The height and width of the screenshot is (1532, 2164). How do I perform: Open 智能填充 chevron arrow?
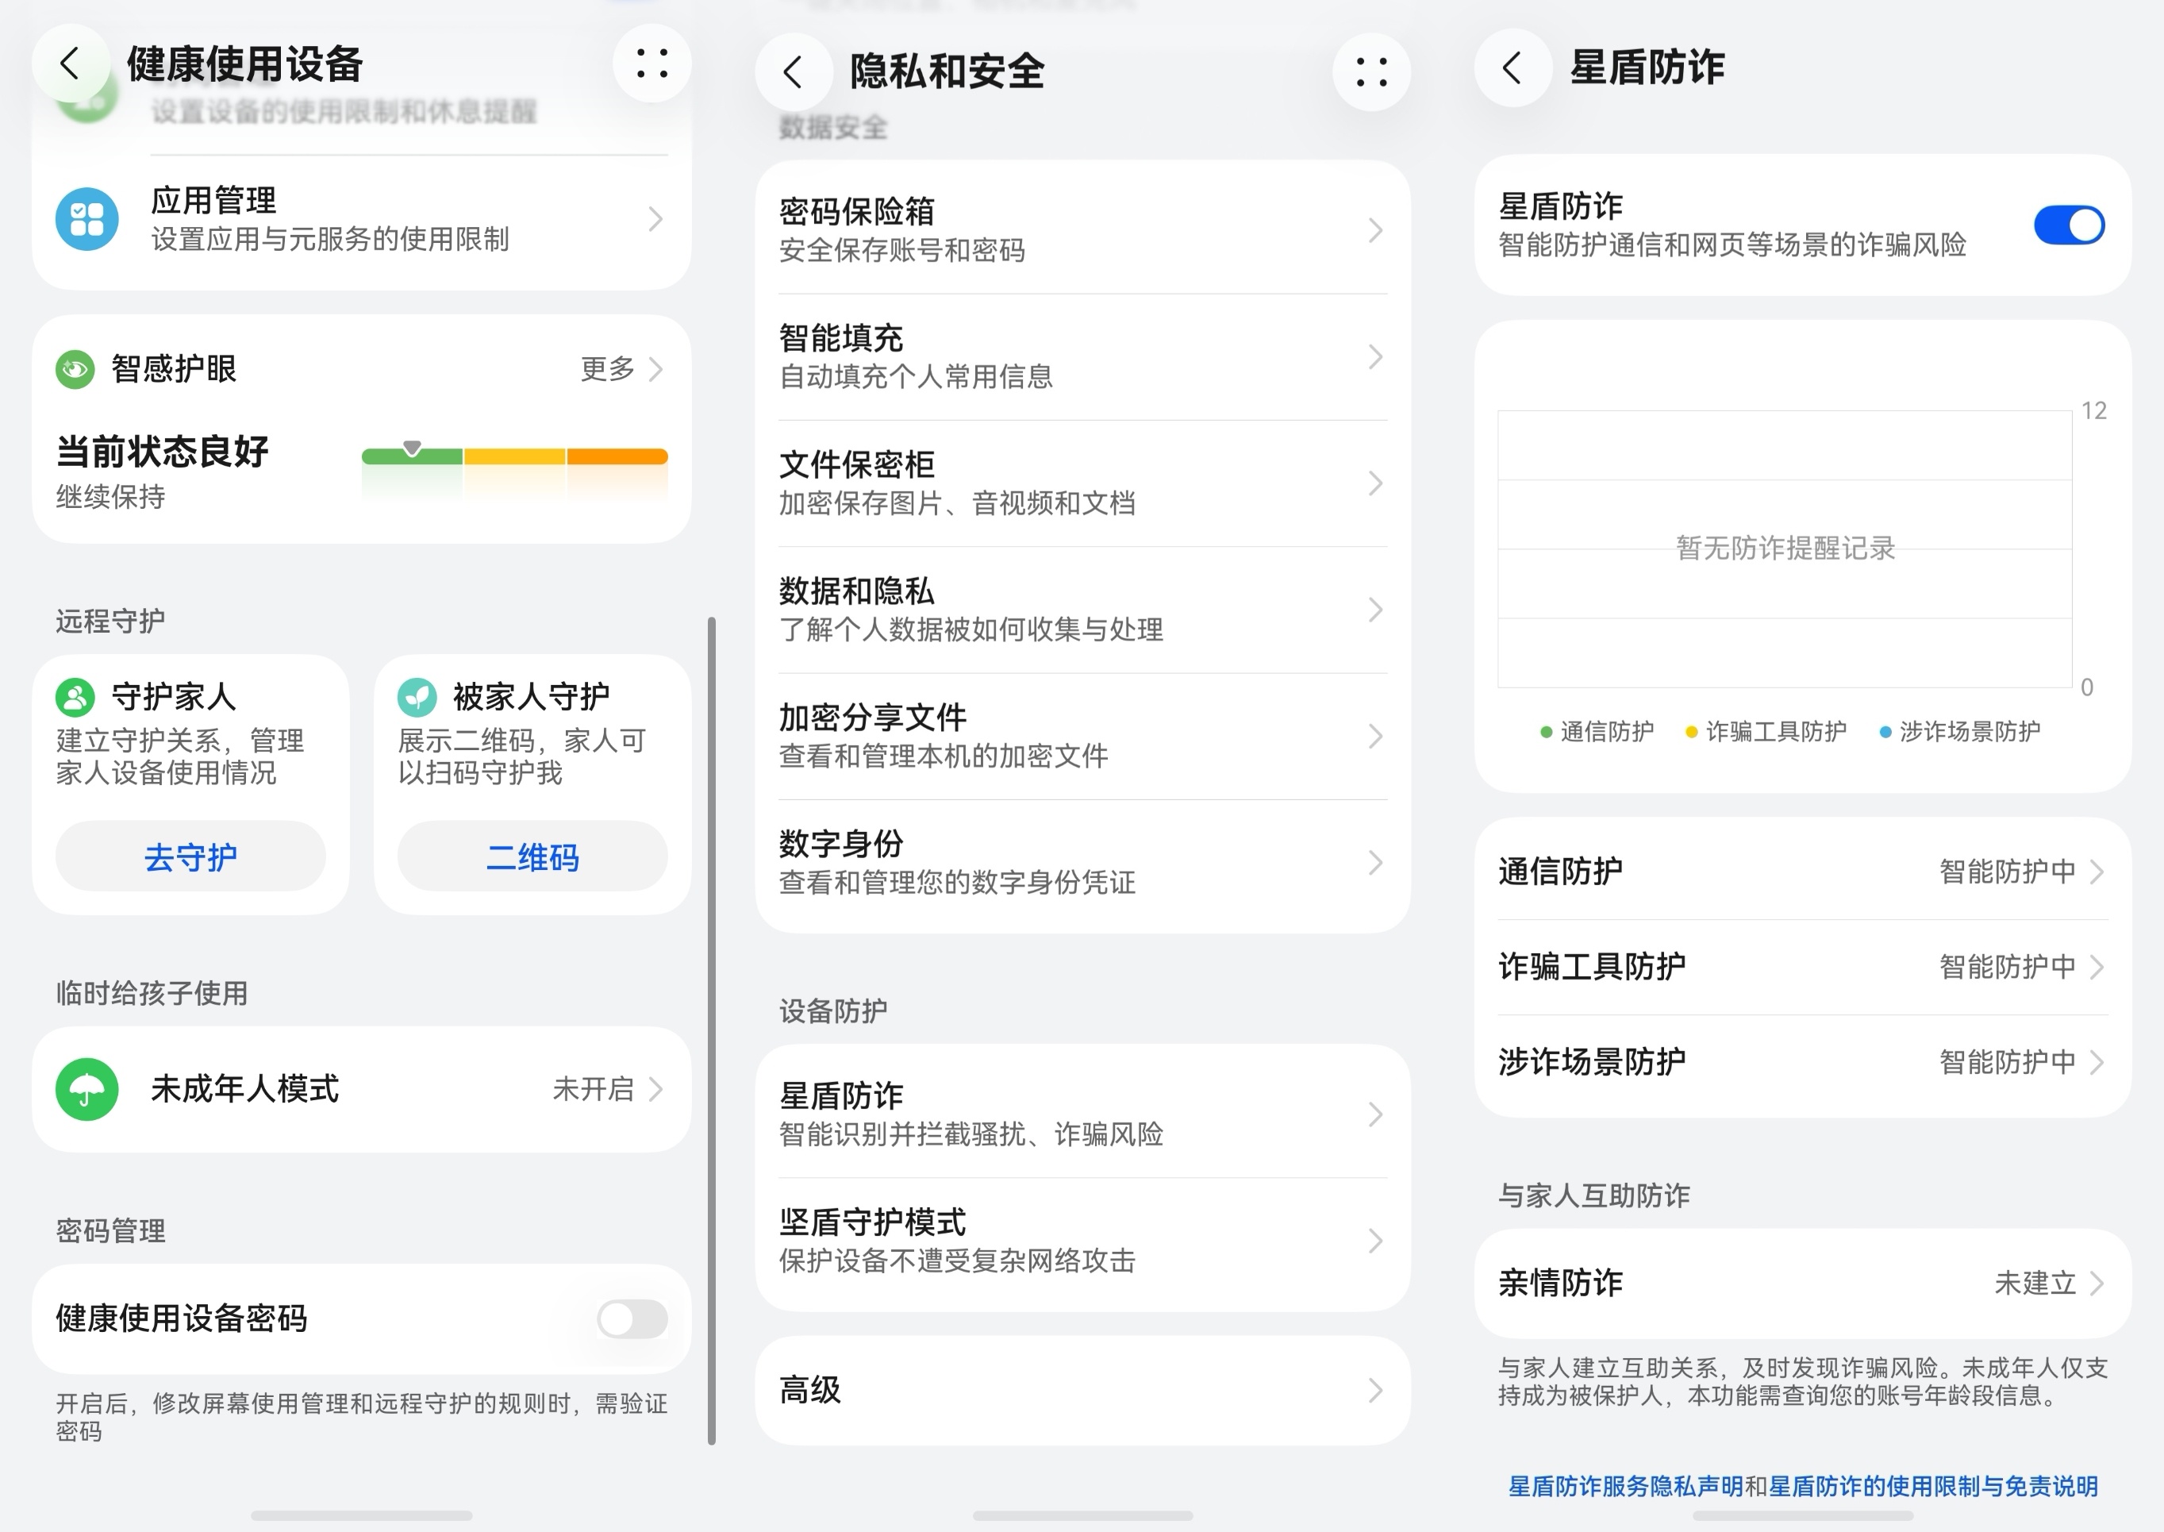[x=1376, y=356]
